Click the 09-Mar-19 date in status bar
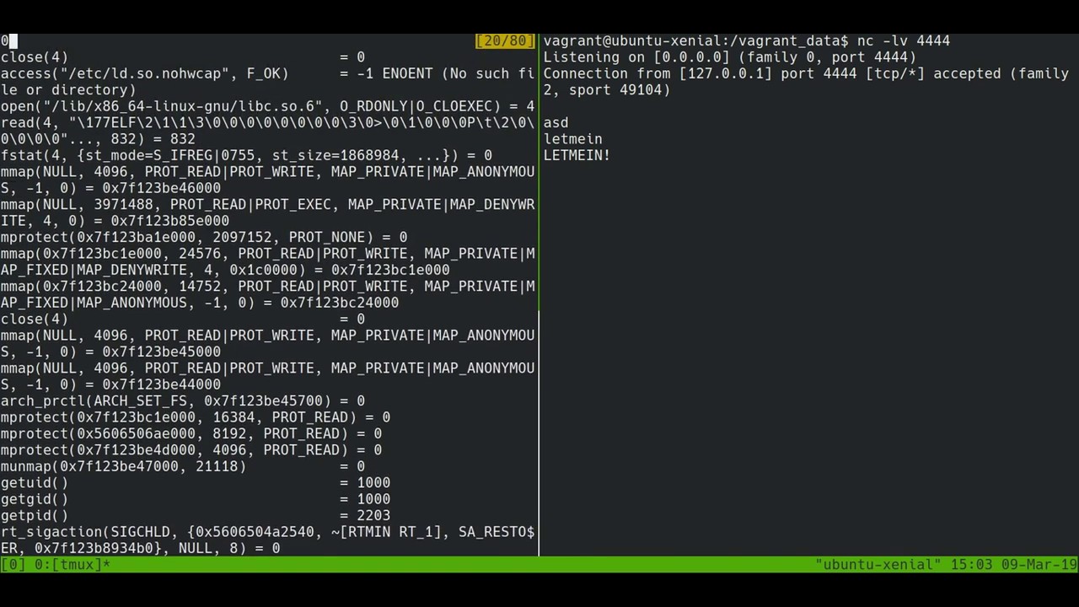This screenshot has width=1079, height=607. click(1039, 565)
